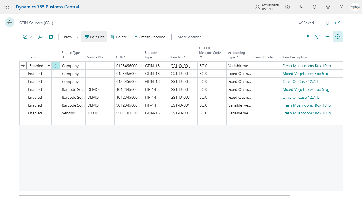
Task: Toggle the FactBox information pane
Action: tap(337, 37)
